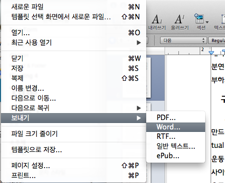The image size is (225, 183).
Task: Select 파일 크기 줄이기 menu item
Action: [73, 134]
